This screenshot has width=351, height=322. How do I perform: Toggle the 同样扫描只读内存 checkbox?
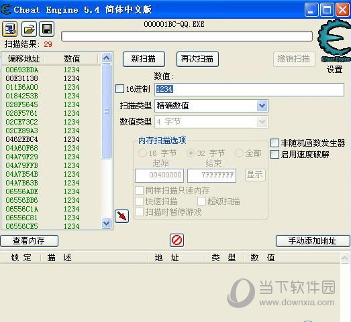click(x=139, y=191)
